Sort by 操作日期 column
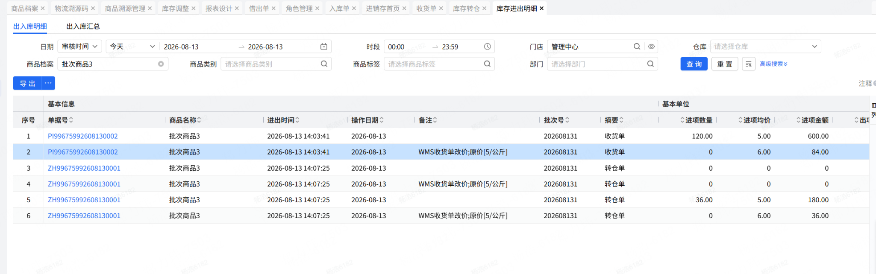 (382, 120)
